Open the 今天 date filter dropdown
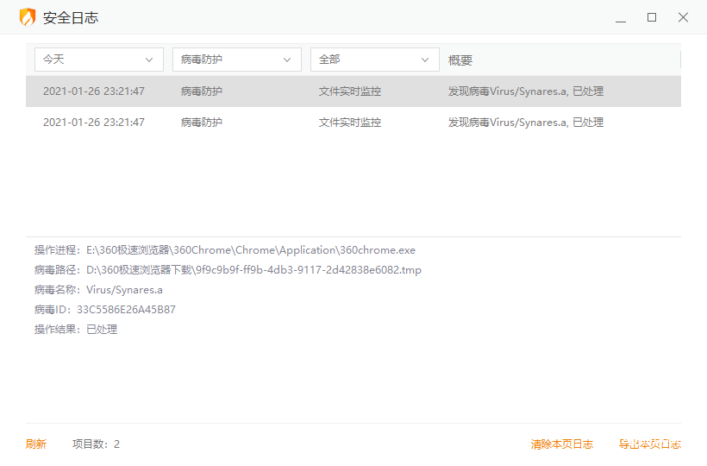 [x=99, y=60]
